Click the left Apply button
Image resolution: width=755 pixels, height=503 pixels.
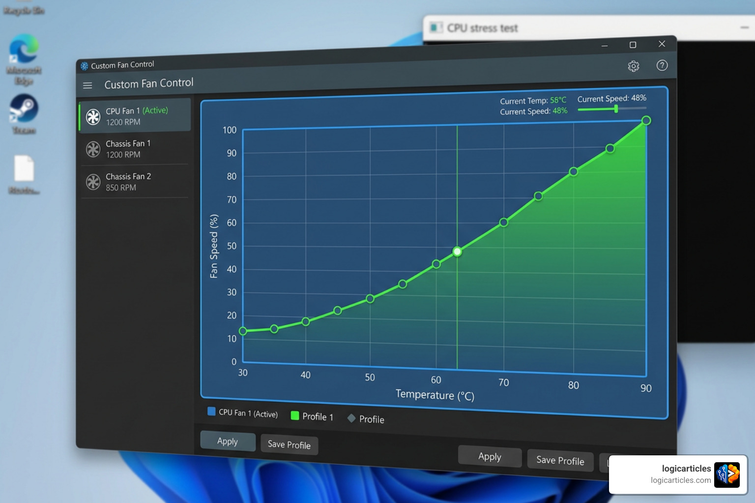click(x=228, y=441)
